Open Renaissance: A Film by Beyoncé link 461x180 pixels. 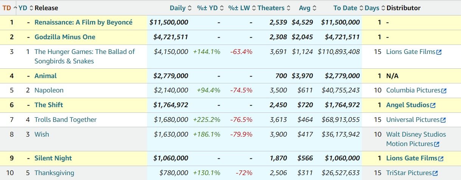coord(83,22)
